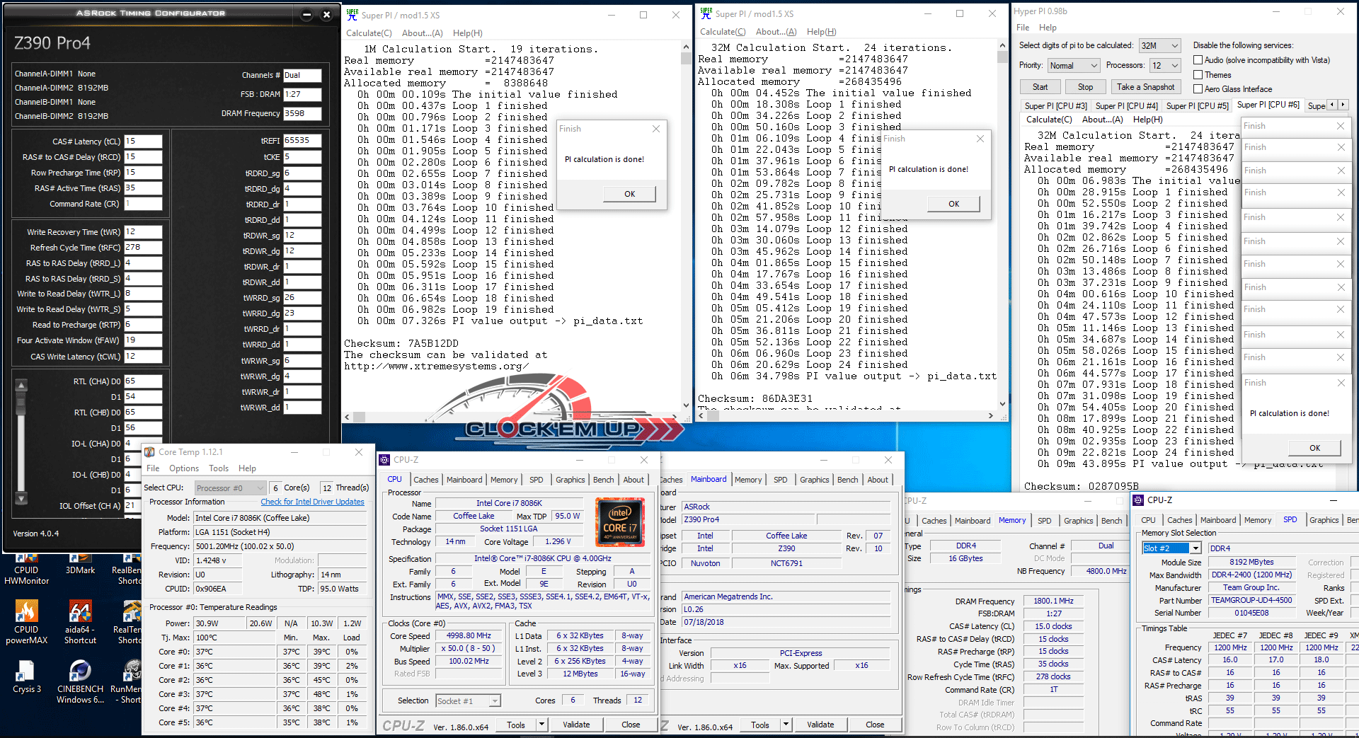Click Validate in CPU-Z CPU window
Viewport: 1359px width, 738px height.
[x=576, y=725]
